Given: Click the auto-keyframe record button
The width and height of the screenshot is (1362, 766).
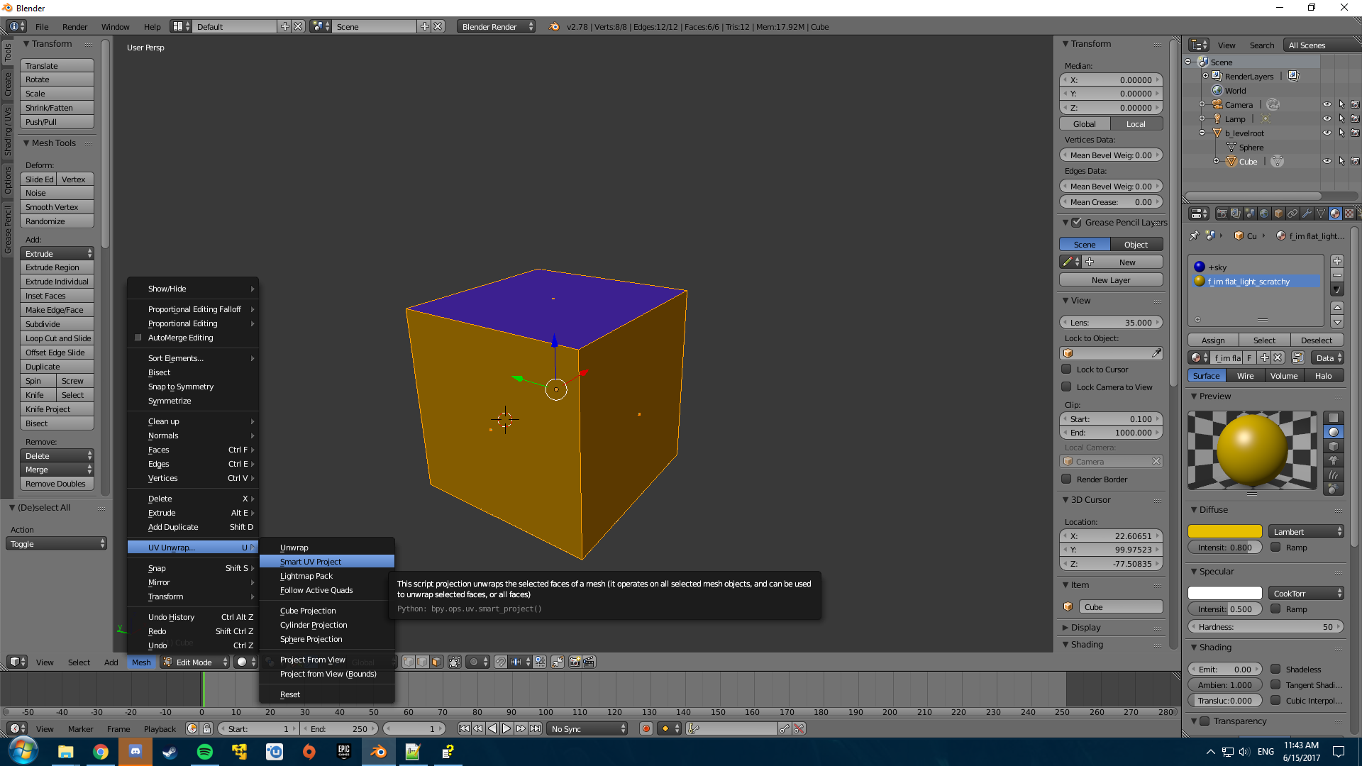Looking at the screenshot, I should click(646, 728).
